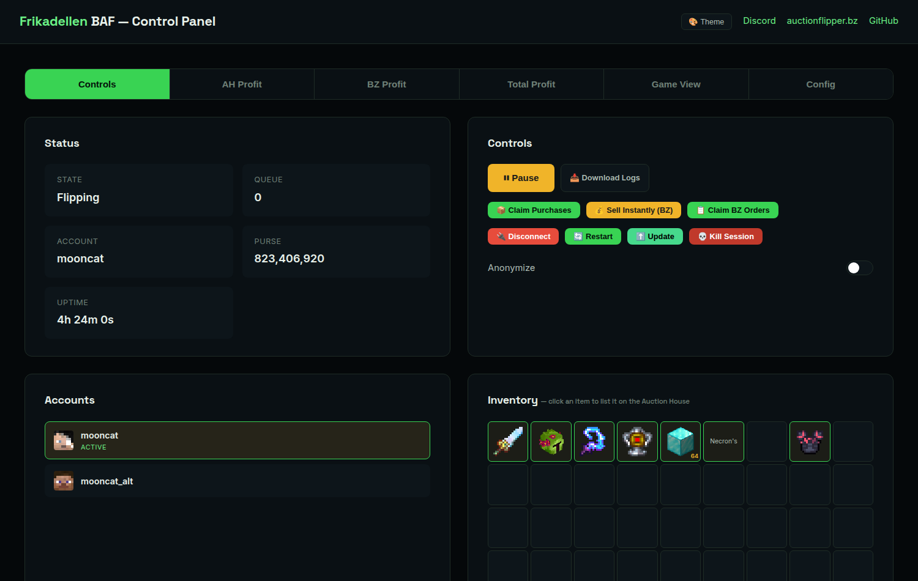Select the sword item in the inventory
Image resolution: width=918 pixels, height=581 pixels.
tap(508, 442)
